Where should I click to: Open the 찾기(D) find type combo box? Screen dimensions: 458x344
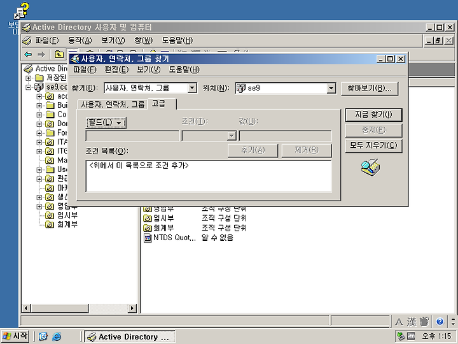[x=150, y=88]
